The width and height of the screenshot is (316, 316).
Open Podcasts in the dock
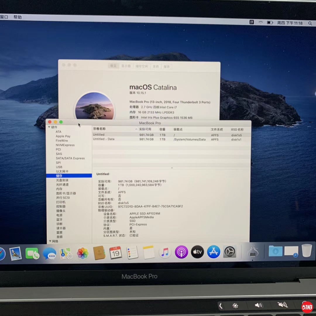pos(181,252)
